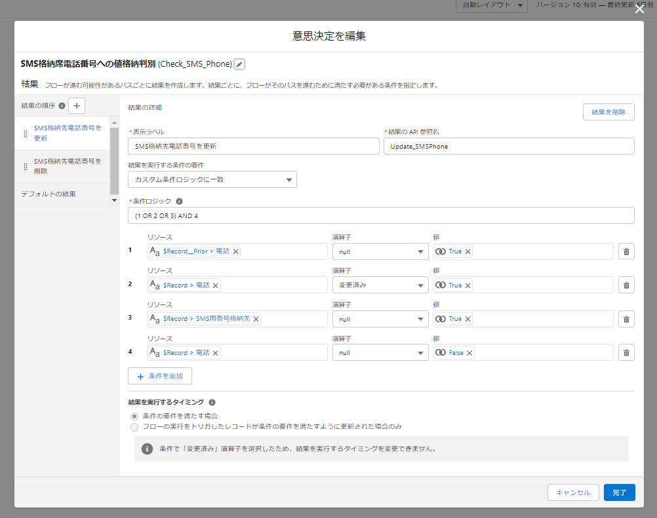Select the フローの実行をトリガしたレコード radio option
Viewport: 657px width, 518px height.
134,427
